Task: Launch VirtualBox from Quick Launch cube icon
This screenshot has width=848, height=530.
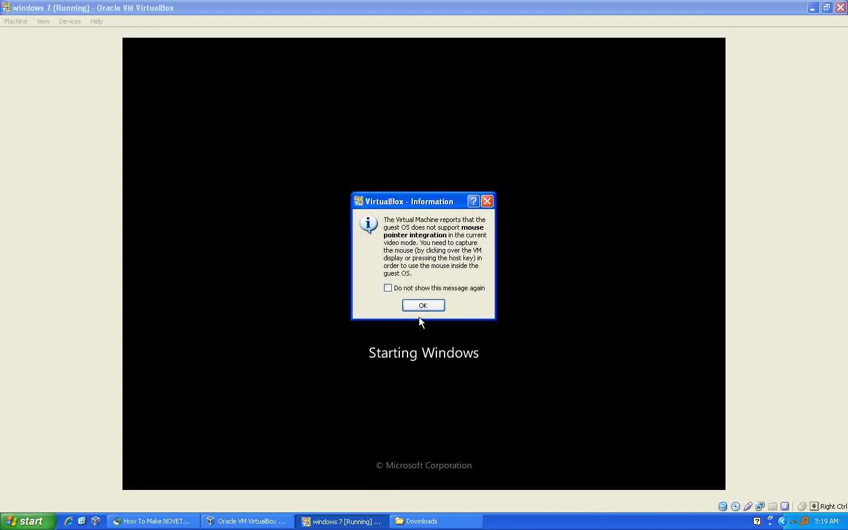Action: 95,521
